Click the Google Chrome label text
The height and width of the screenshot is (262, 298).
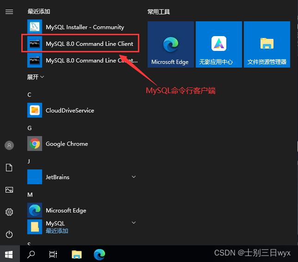point(67,144)
